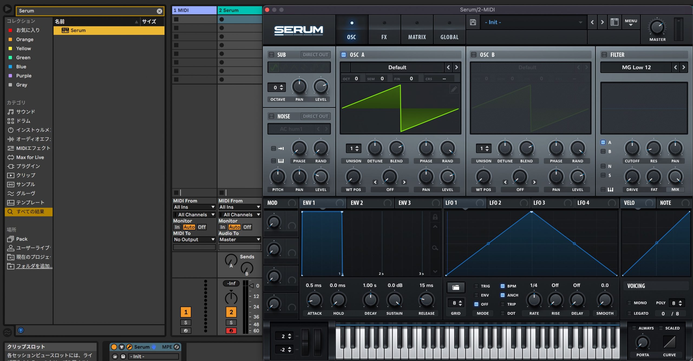The width and height of the screenshot is (693, 361).
Task: Enable the OSC B checkbox
Action: (474, 55)
